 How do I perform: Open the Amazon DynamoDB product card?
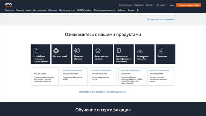click(74, 77)
